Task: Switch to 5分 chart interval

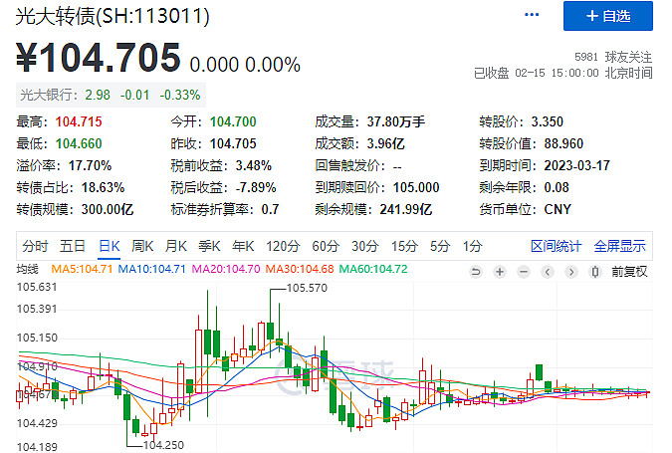Action: [440, 246]
